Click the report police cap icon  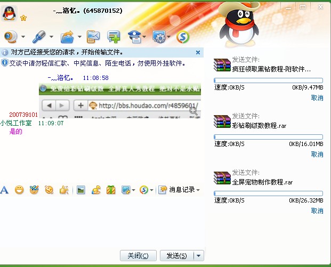(134, 37)
